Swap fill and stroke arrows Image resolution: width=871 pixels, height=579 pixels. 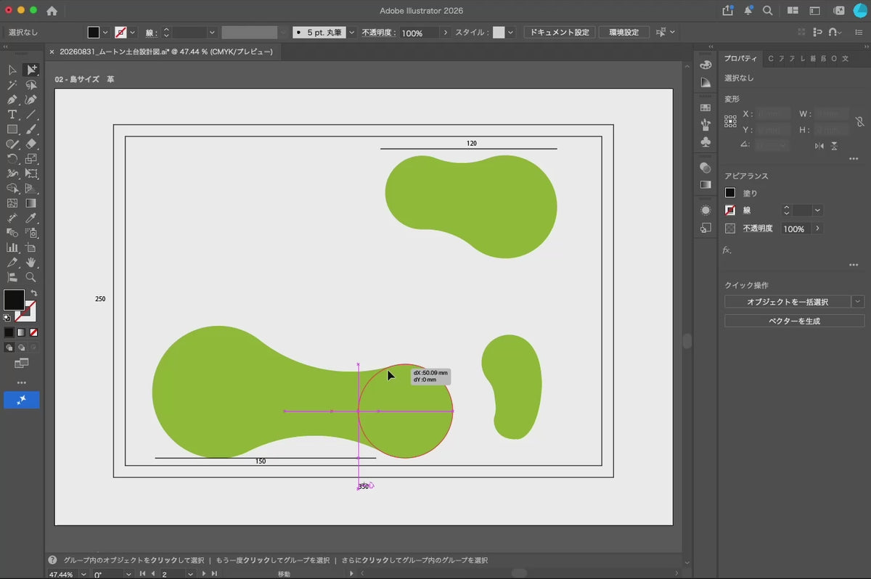click(x=33, y=293)
